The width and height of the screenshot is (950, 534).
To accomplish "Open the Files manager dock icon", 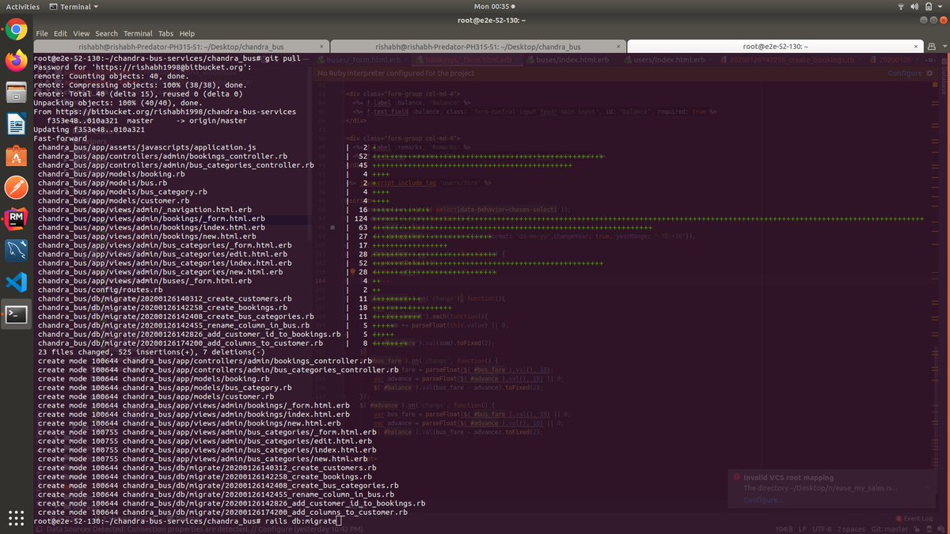I will point(15,93).
